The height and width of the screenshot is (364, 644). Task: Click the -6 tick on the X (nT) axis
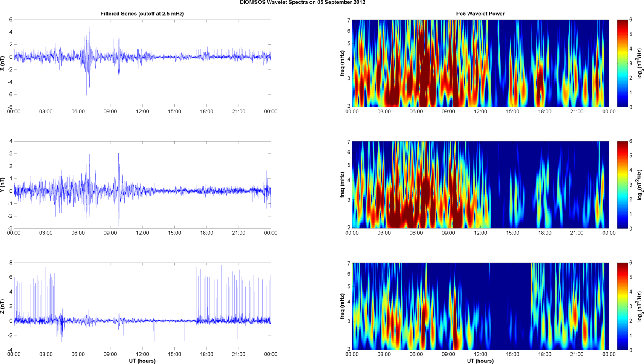click(x=9, y=95)
